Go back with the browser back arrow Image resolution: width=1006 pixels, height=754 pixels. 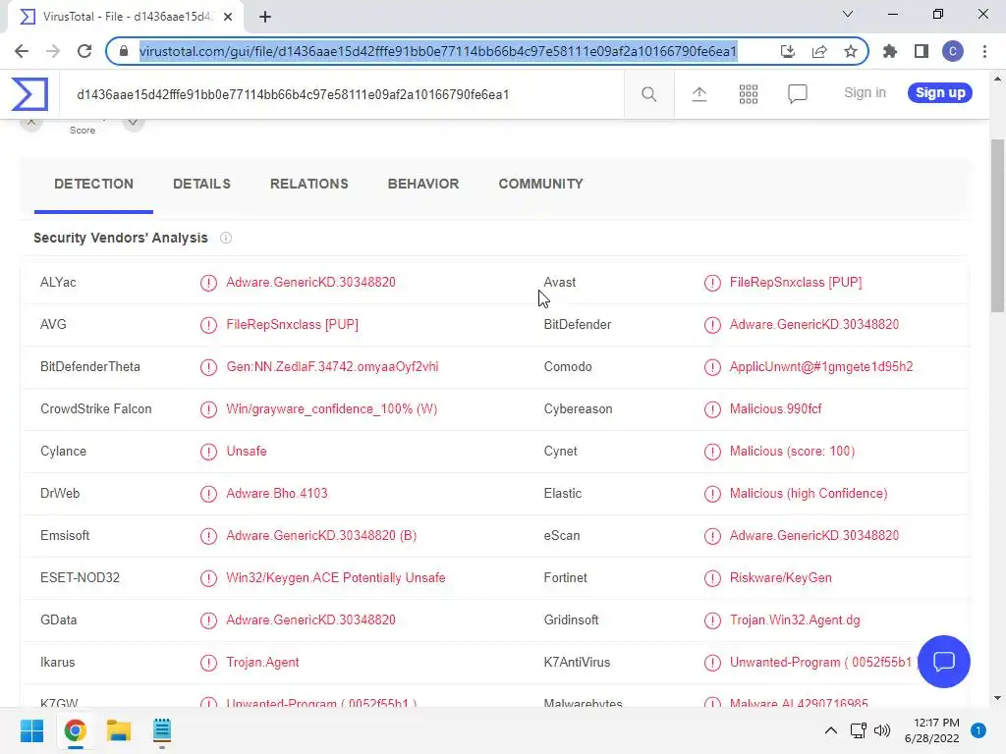(22, 51)
